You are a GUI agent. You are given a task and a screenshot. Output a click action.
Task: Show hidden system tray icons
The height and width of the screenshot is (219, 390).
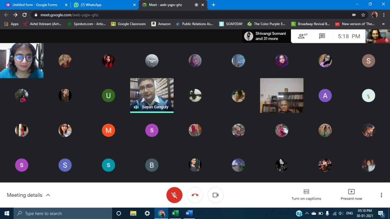(x=307, y=213)
